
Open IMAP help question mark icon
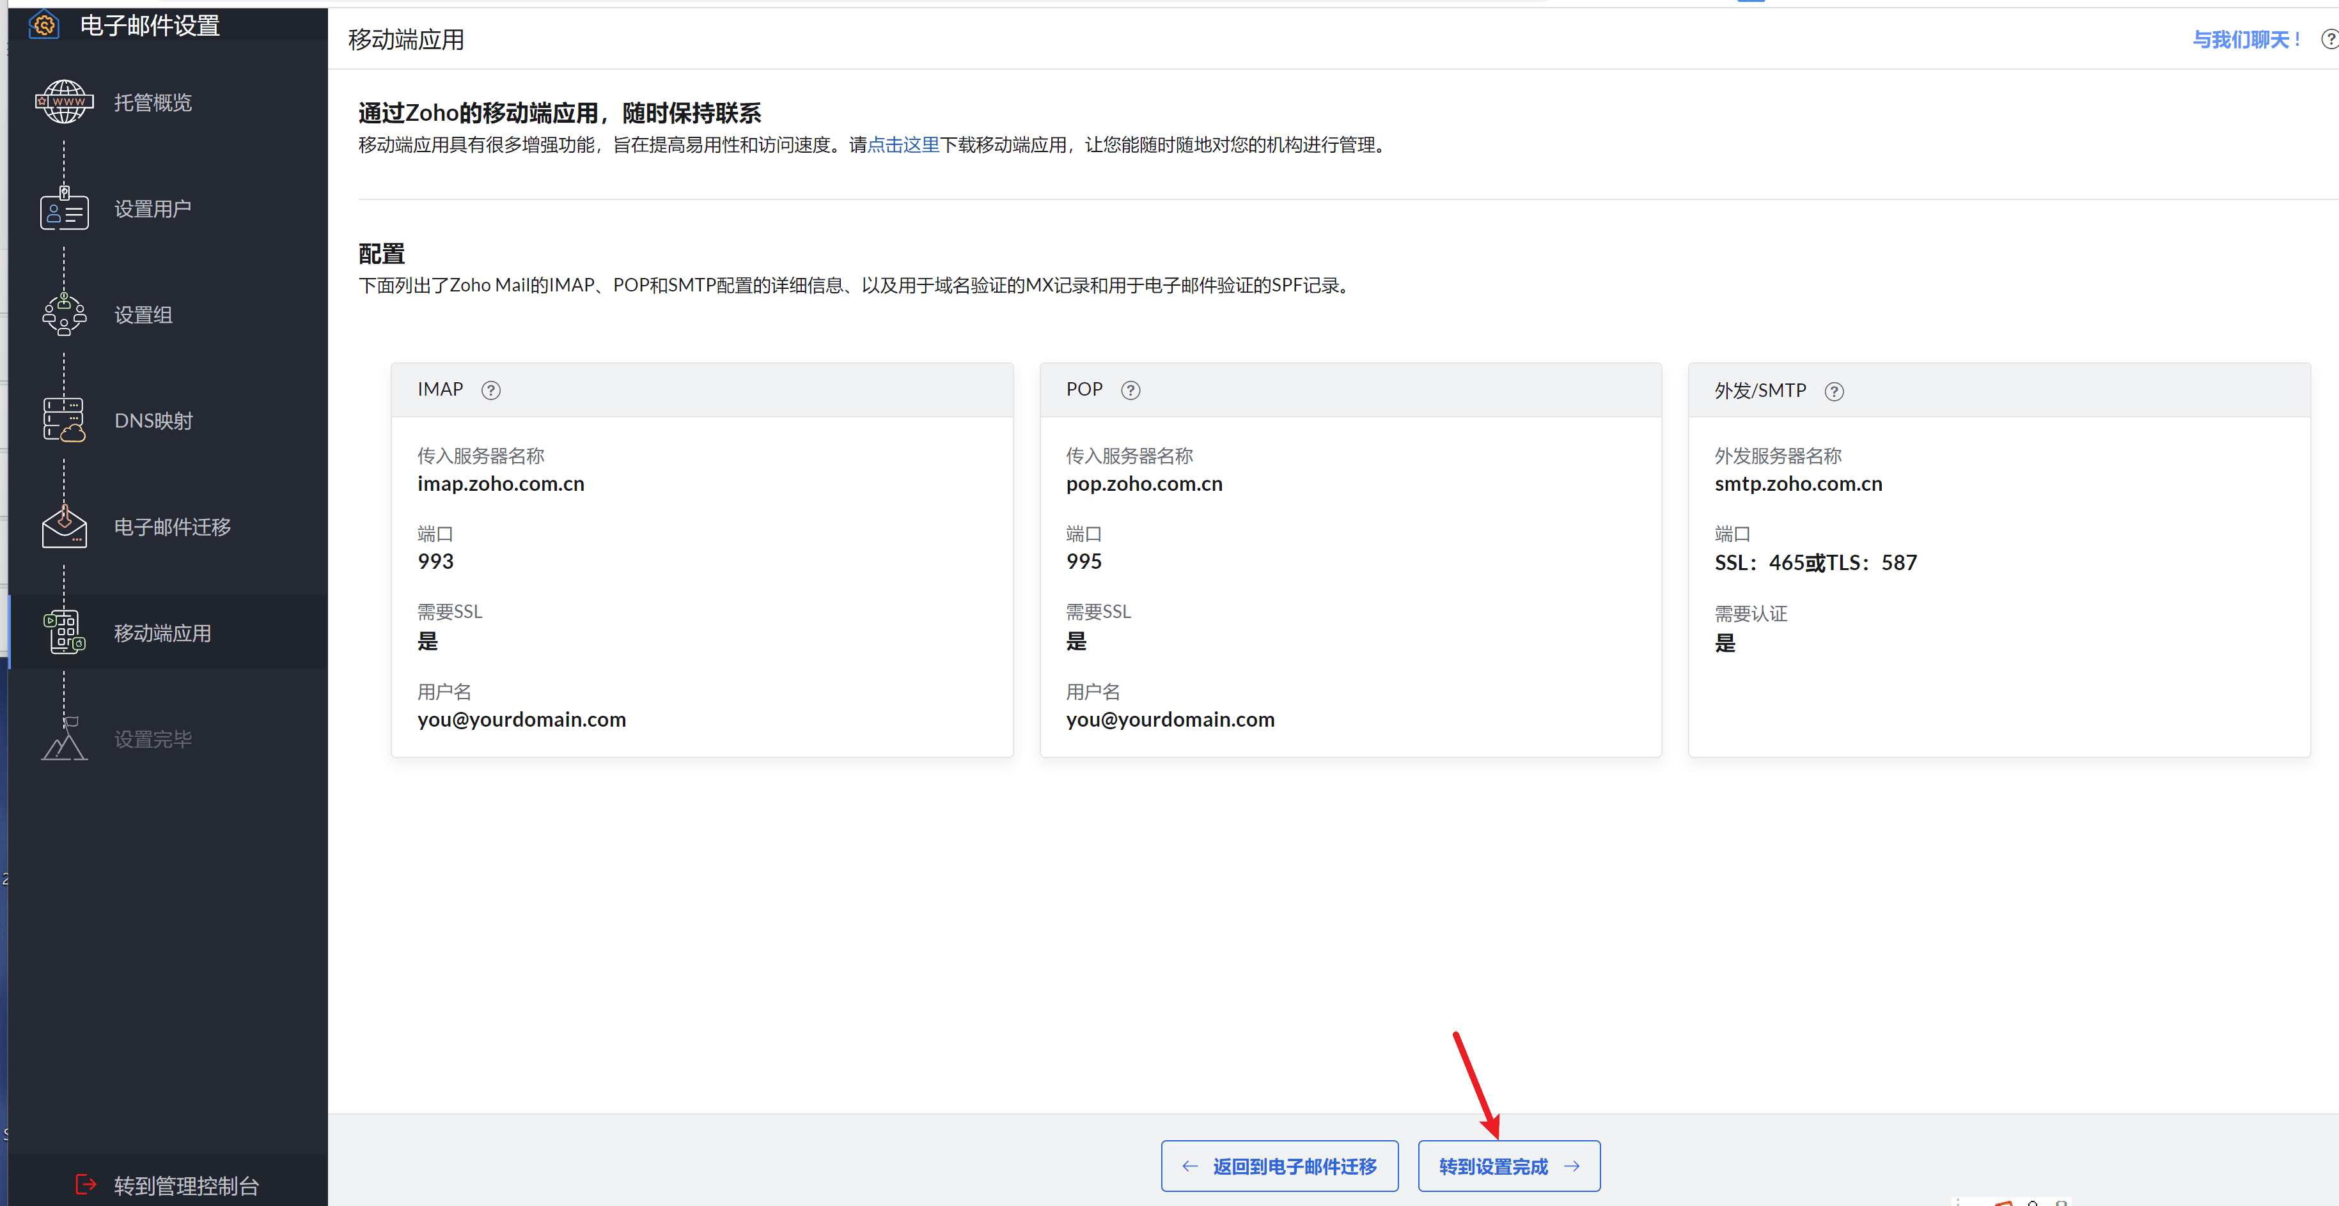pyautogui.click(x=491, y=390)
